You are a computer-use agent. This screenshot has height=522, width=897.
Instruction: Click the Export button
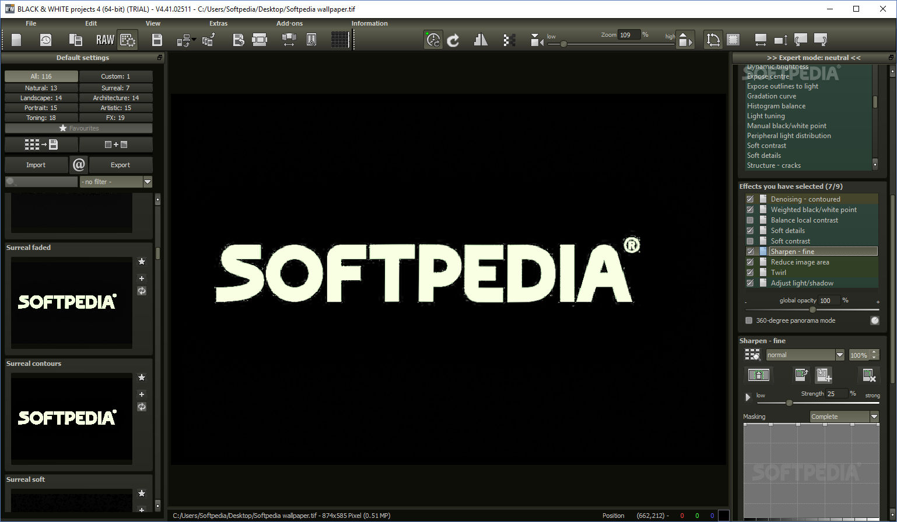click(x=120, y=165)
